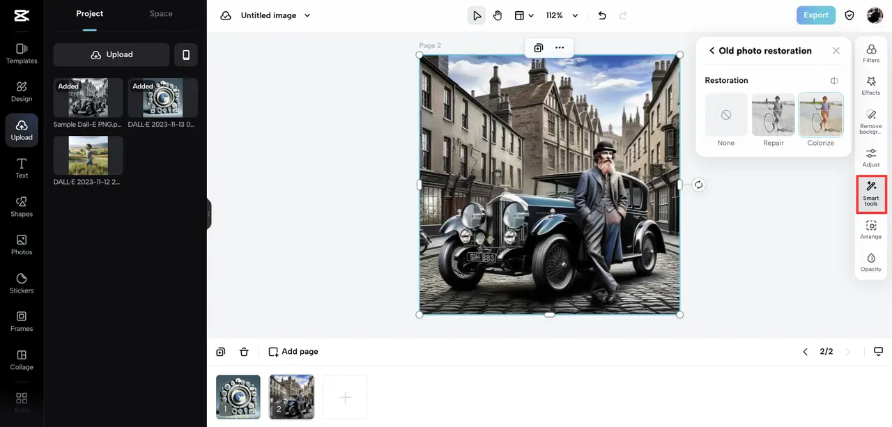Image resolution: width=892 pixels, height=427 pixels.
Task: Go back from Old photo restoration
Action: point(712,51)
